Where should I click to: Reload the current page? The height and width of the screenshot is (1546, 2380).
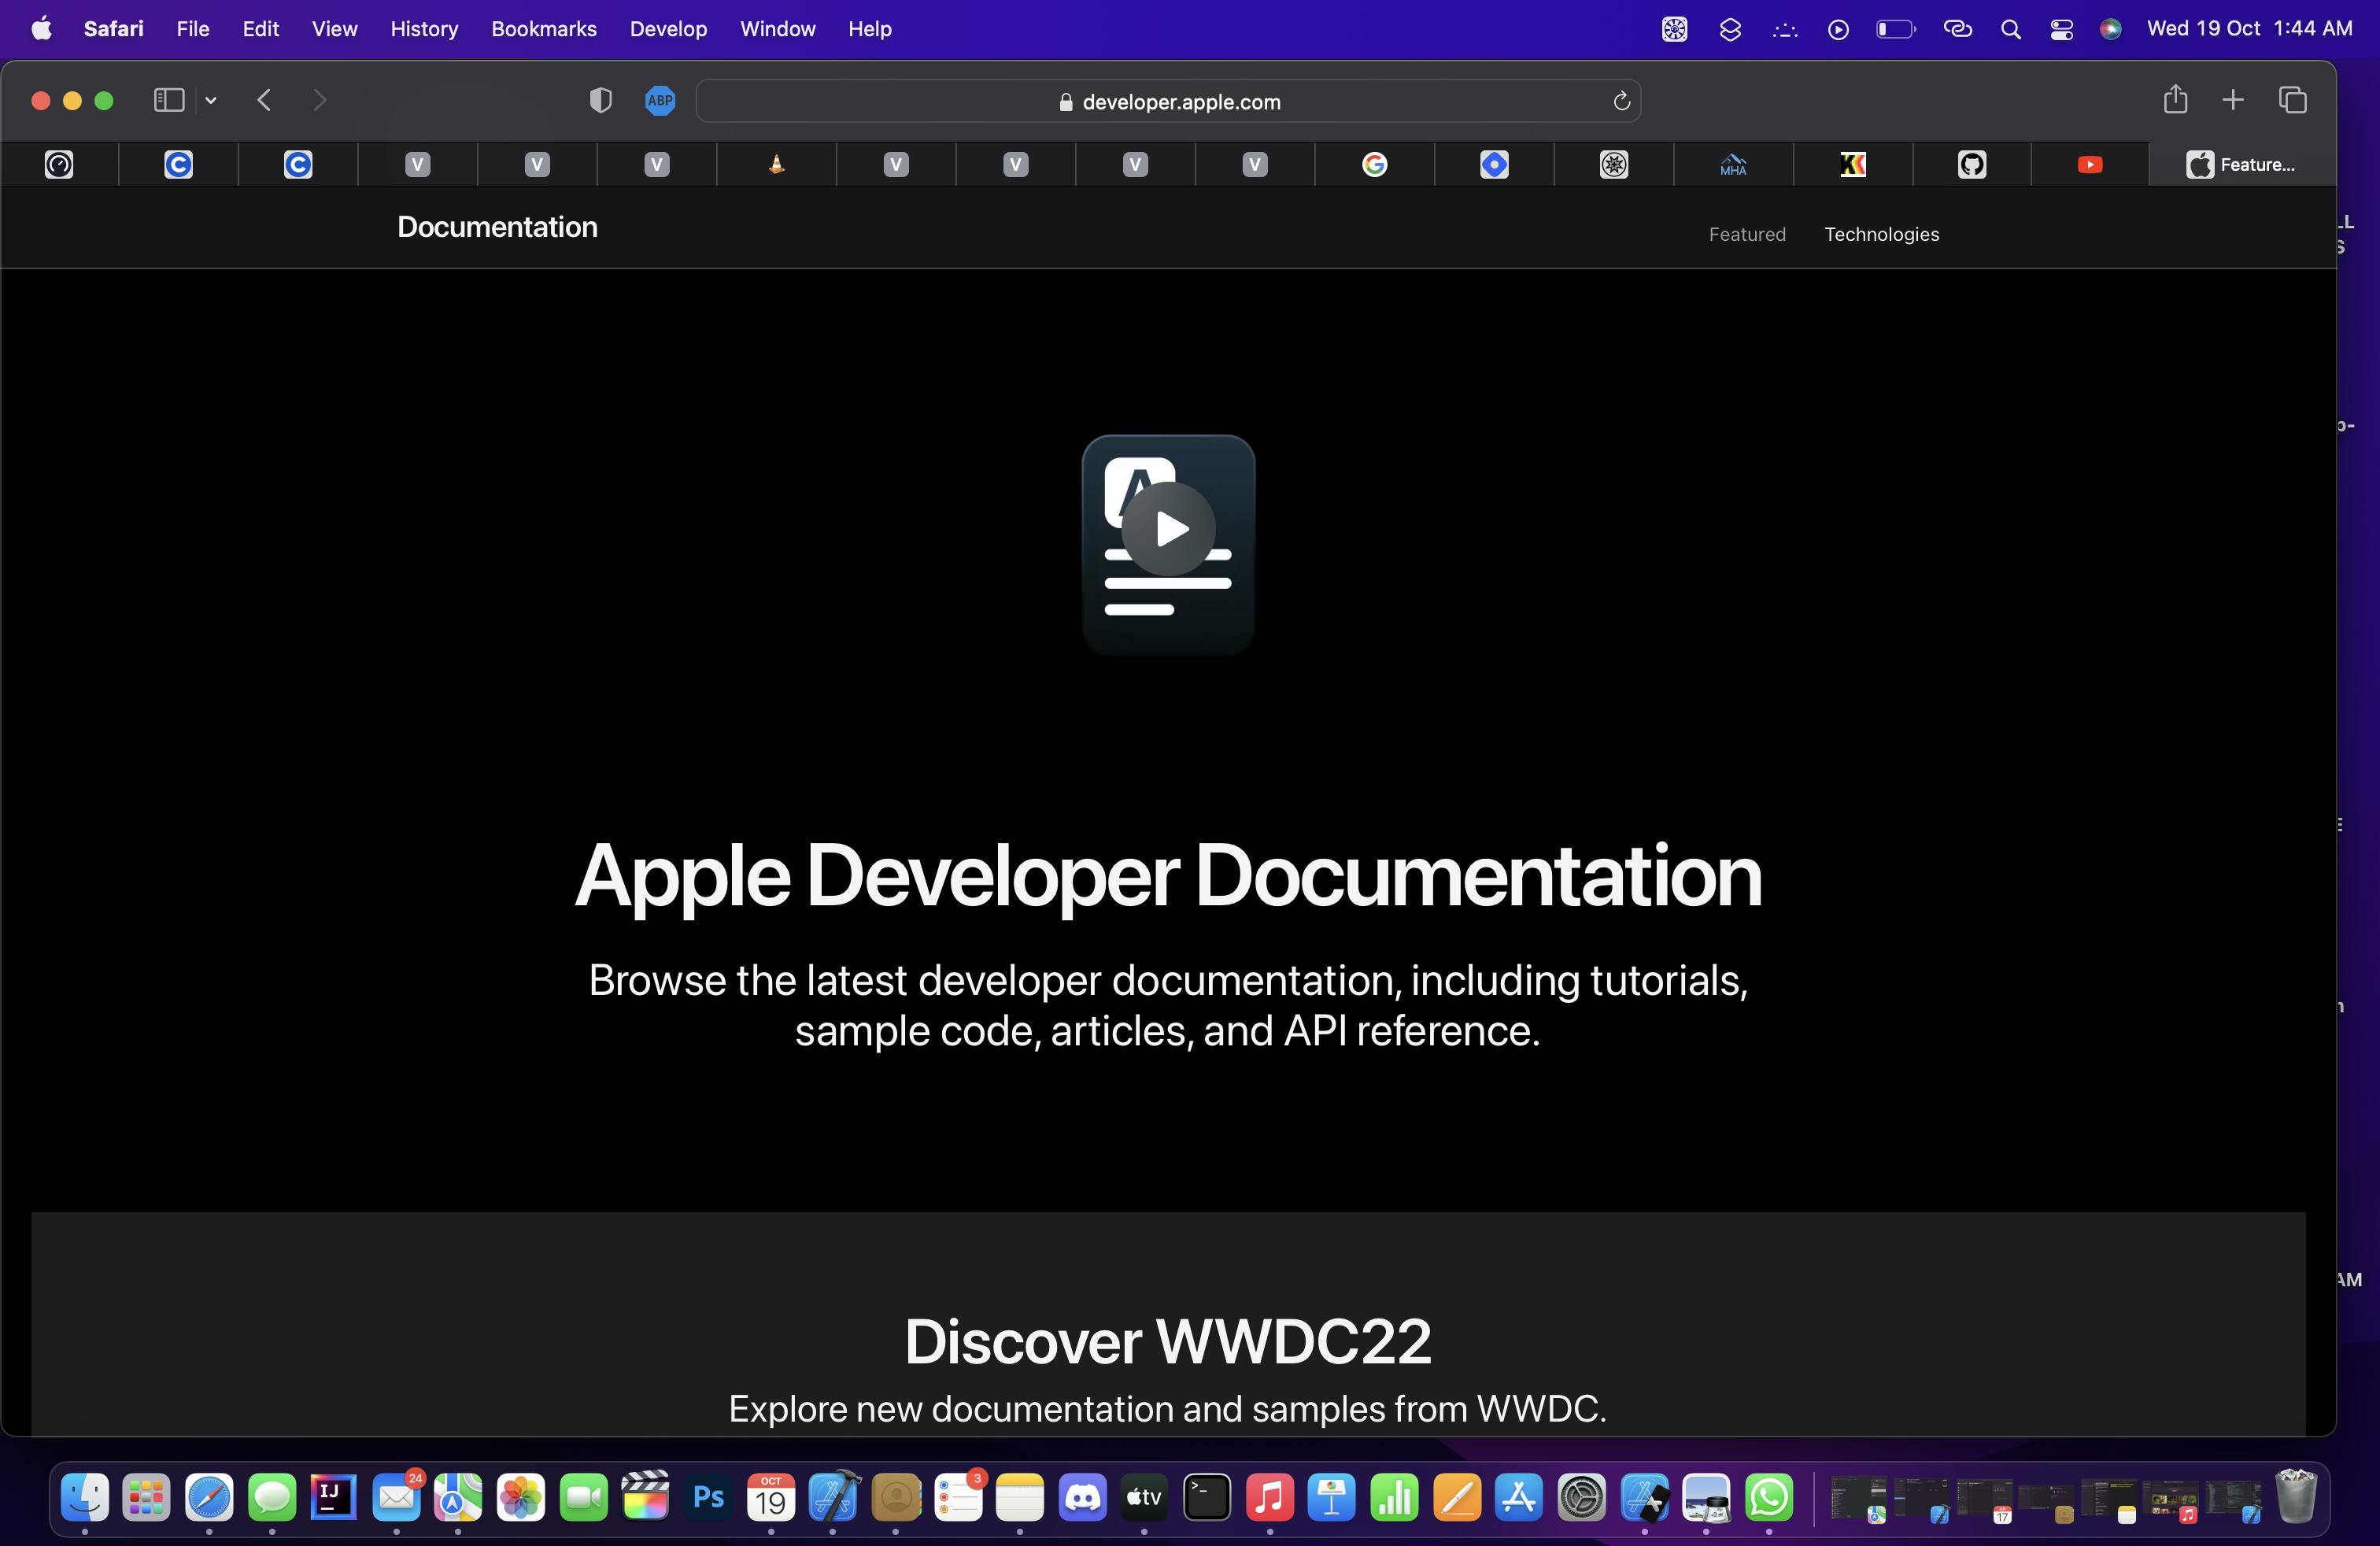(1621, 101)
